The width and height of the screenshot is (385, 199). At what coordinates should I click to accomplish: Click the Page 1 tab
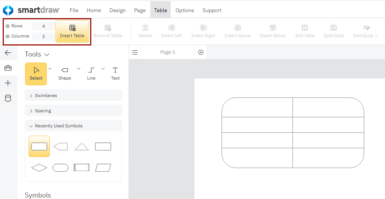click(x=167, y=52)
